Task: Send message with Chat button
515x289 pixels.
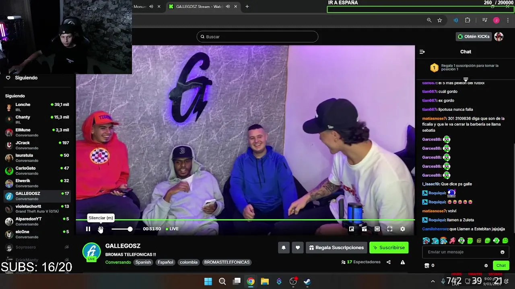Action: [501, 265]
